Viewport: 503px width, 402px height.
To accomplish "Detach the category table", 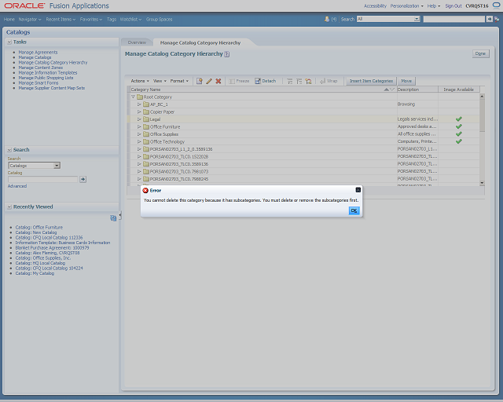I will (x=266, y=81).
